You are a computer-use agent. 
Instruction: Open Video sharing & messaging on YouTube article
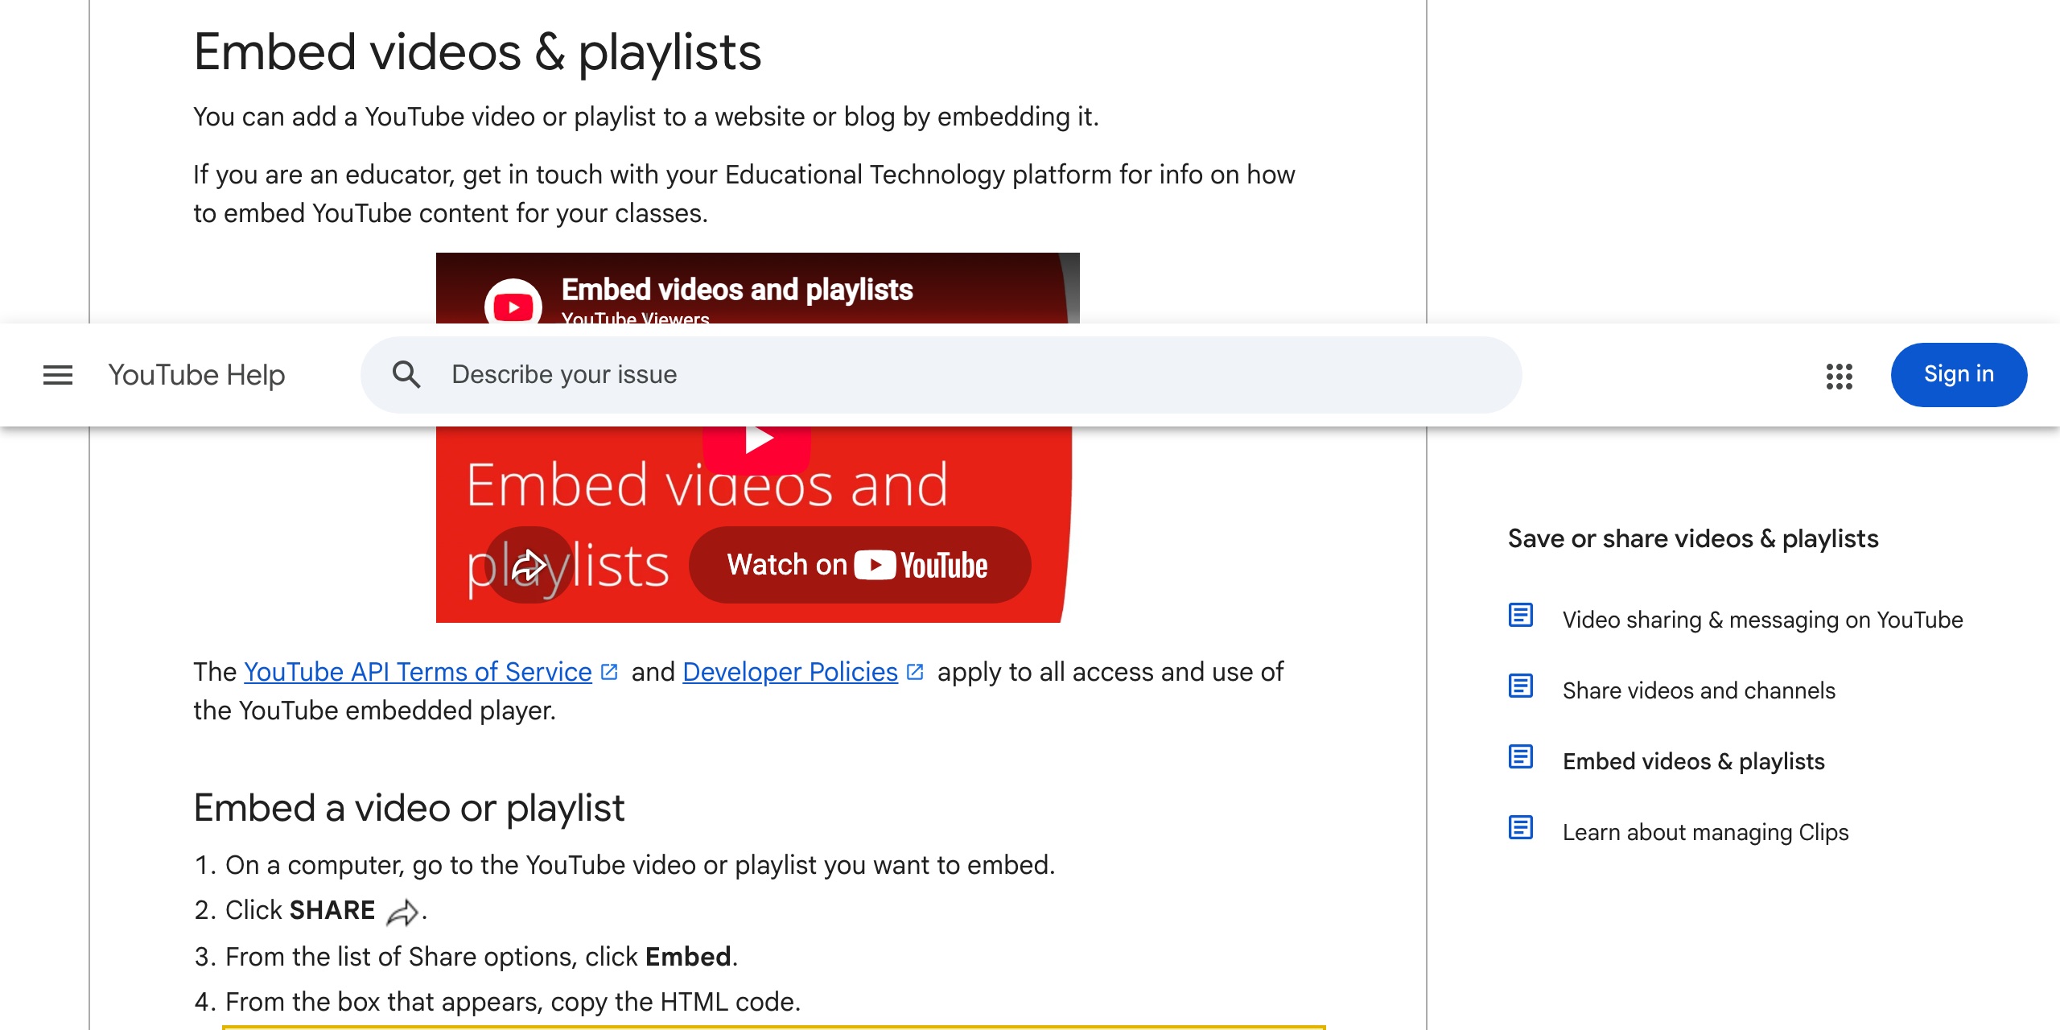1762,620
